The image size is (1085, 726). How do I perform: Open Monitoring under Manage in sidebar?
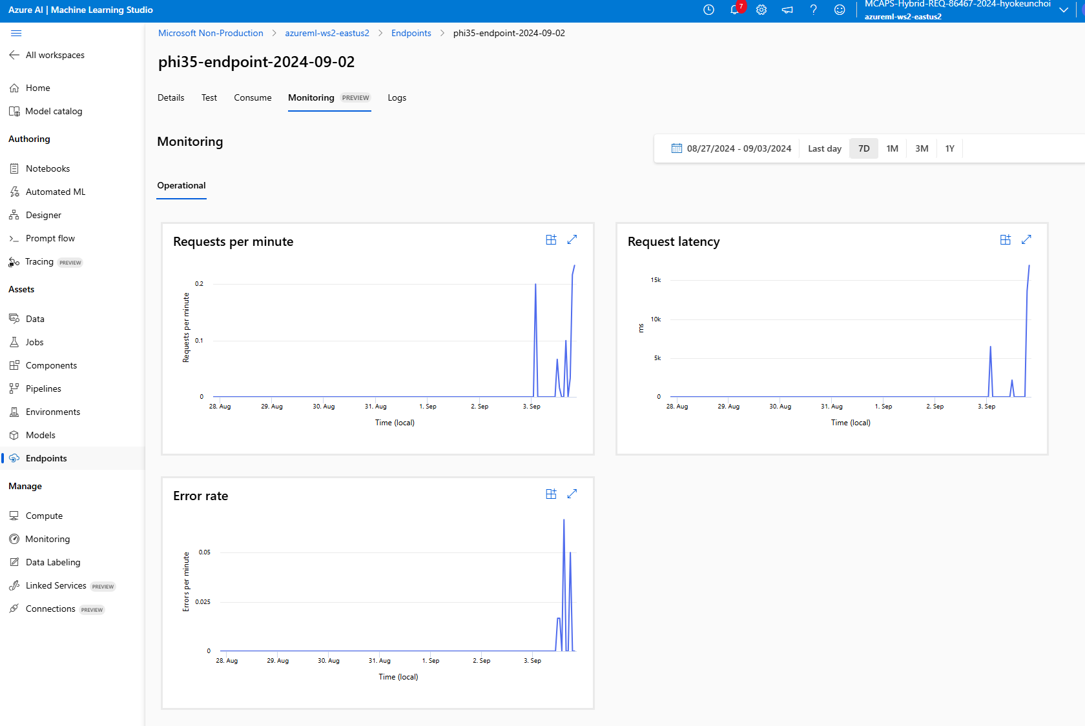[x=39, y=539]
